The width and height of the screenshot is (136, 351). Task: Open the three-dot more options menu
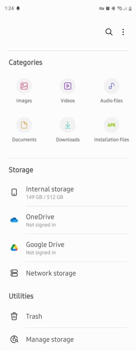point(123,32)
